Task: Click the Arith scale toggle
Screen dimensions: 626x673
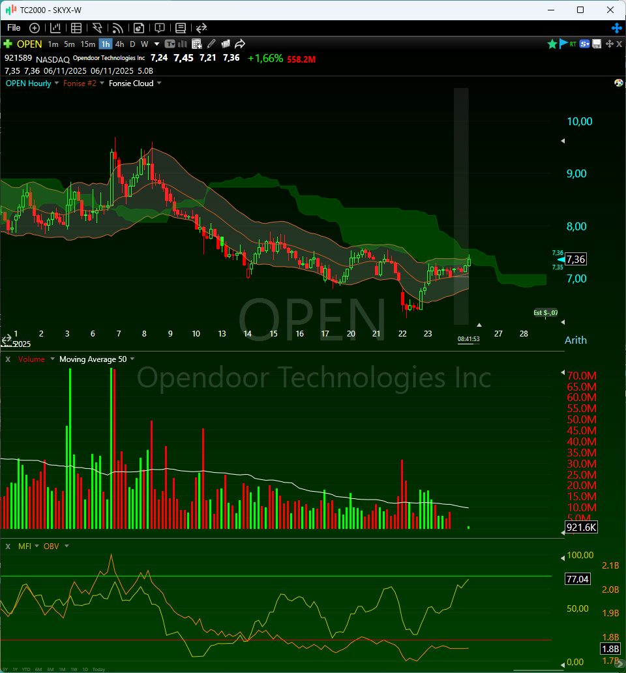Action: pyautogui.click(x=575, y=340)
